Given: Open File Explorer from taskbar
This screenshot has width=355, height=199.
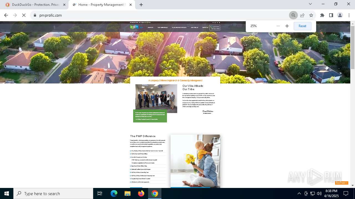Looking at the screenshot, I should point(127,193).
